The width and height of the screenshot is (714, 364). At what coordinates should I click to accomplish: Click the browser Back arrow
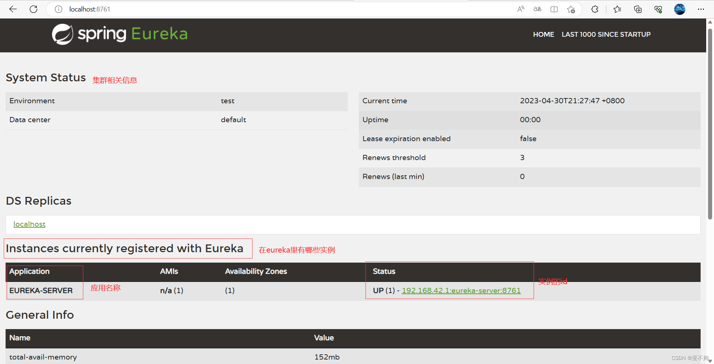(x=13, y=9)
